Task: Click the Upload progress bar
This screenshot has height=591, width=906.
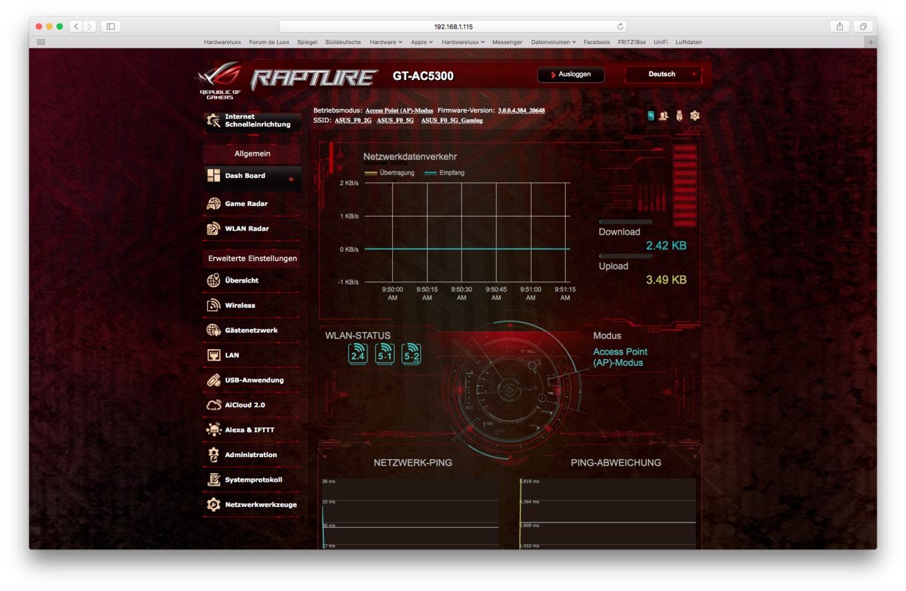Action: (626, 256)
